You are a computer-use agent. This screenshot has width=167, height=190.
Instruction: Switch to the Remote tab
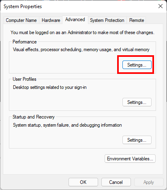137,20
